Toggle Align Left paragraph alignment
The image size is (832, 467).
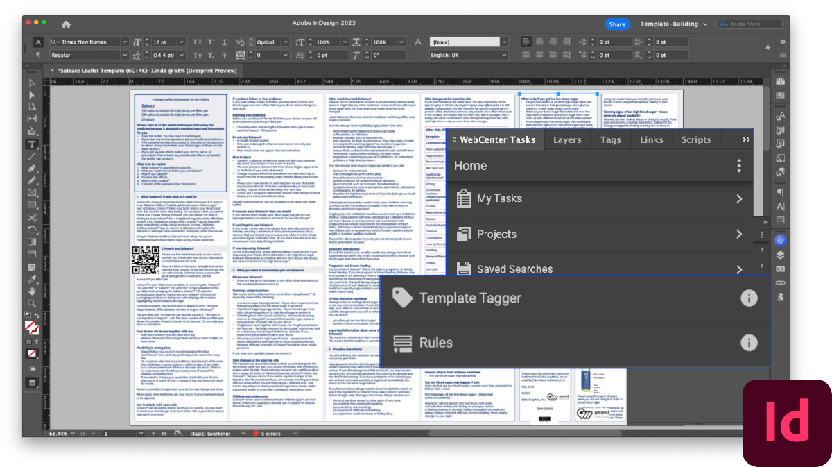(527, 42)
